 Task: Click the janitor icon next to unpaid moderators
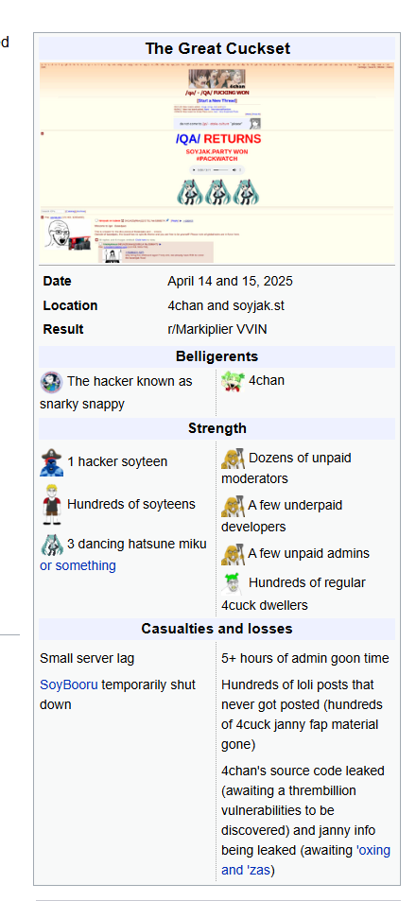[x=233, y=459]
